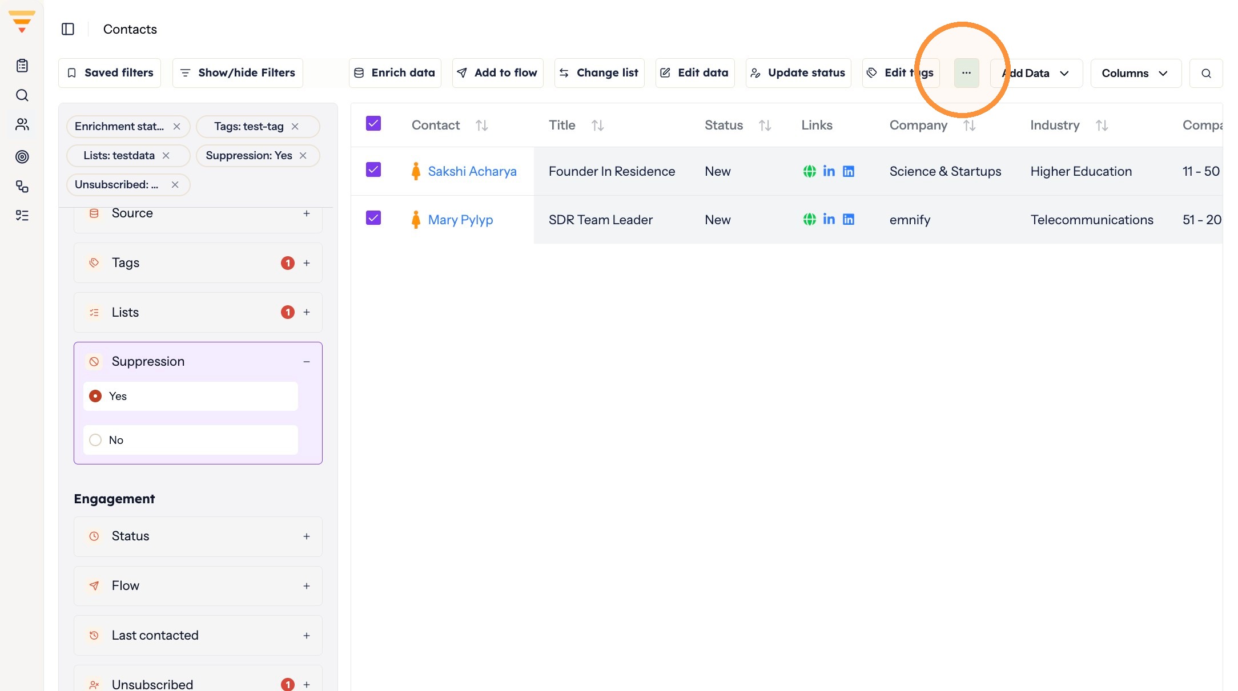1238x691 pixels.
Task: Open the Contacts people icon in sidebar
Action: [x=22, y=124]
